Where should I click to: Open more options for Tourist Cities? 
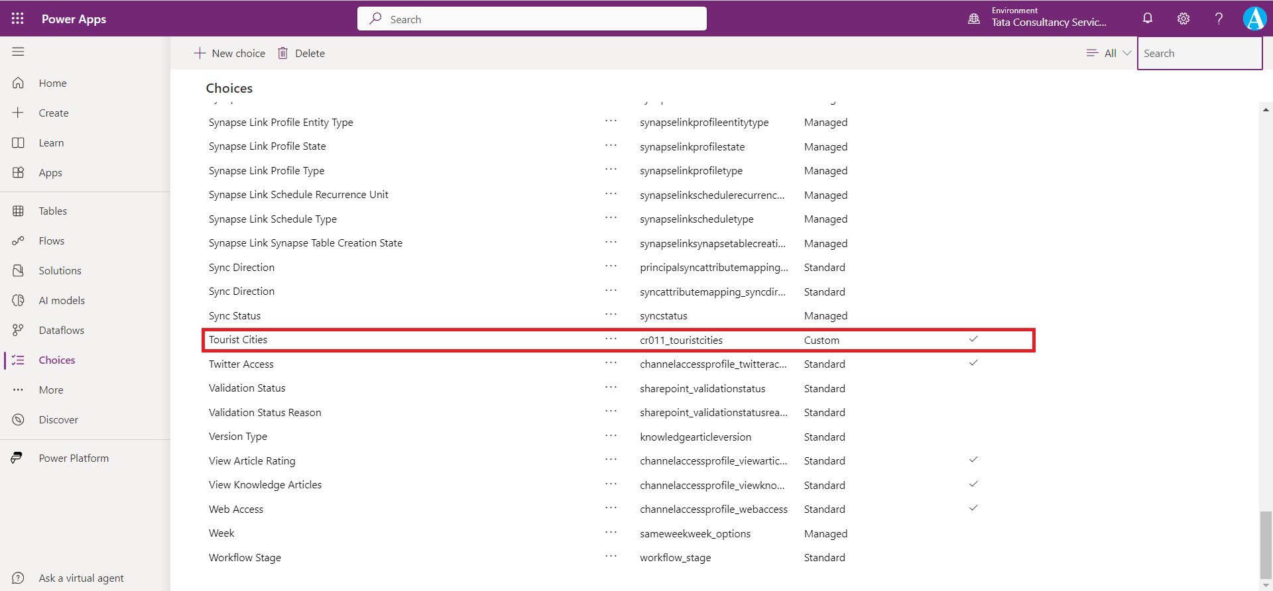tap(611, 339)
